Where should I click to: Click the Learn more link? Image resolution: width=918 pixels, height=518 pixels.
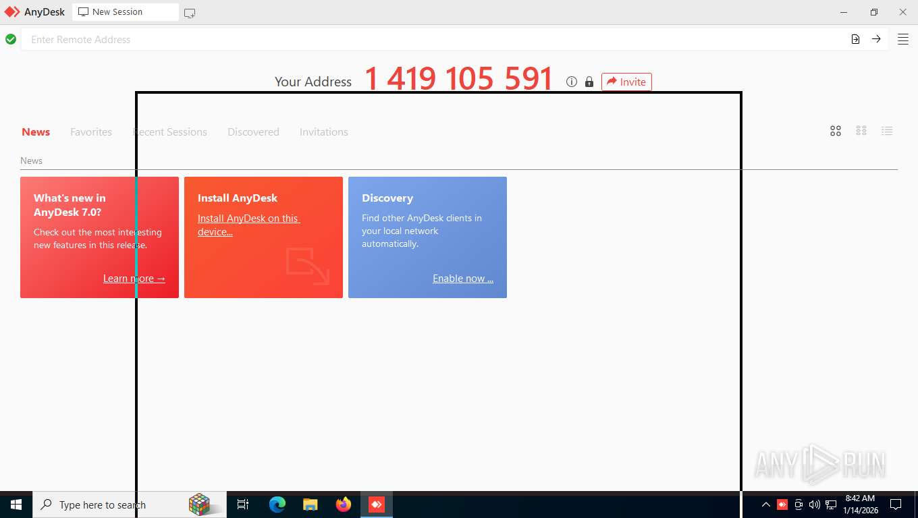tap(134, 279)
